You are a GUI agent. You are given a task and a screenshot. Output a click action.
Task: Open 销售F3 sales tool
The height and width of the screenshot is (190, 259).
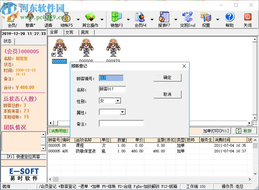tap(117, 19)
